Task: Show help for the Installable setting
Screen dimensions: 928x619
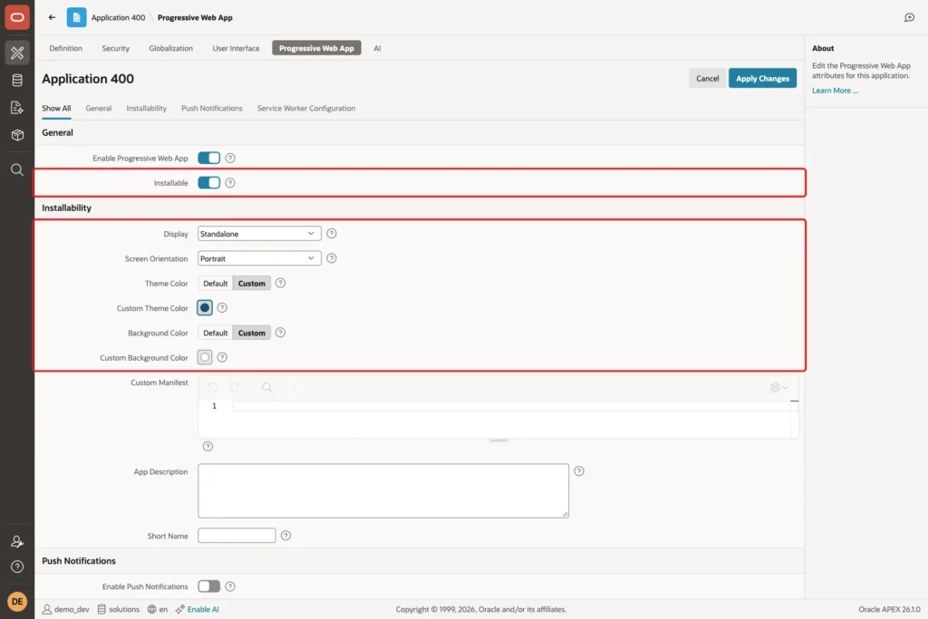Action: [x=230, y=183]
